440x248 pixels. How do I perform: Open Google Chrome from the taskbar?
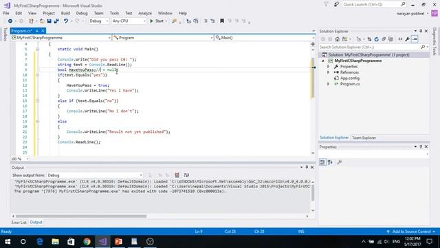pos(87,242)
